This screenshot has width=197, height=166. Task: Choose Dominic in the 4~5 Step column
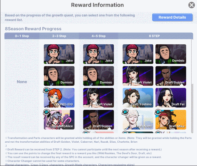(98, 76)
